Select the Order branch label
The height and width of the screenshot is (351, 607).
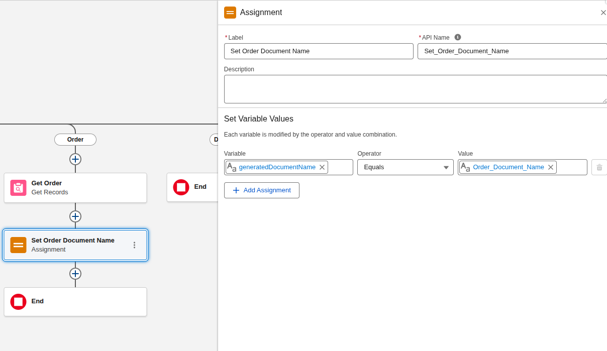pyautogui.click(x=75, y=140)
